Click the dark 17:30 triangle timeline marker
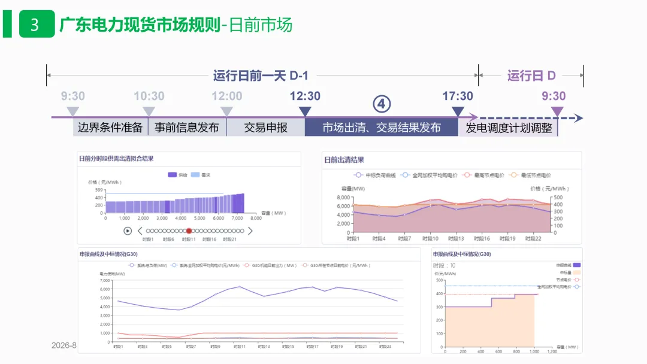Viewport: 647px width, 364px height. coord(458,111)
